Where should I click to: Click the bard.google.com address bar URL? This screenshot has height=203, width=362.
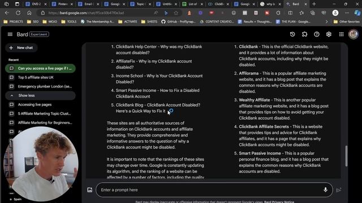86,13
